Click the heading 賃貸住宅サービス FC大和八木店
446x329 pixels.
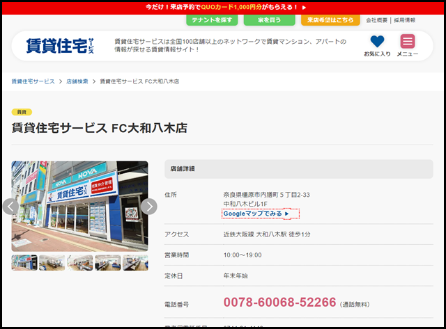coord(99,128)
